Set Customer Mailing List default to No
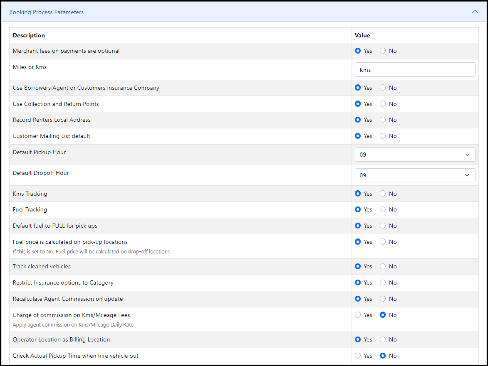 pos(383,136)
